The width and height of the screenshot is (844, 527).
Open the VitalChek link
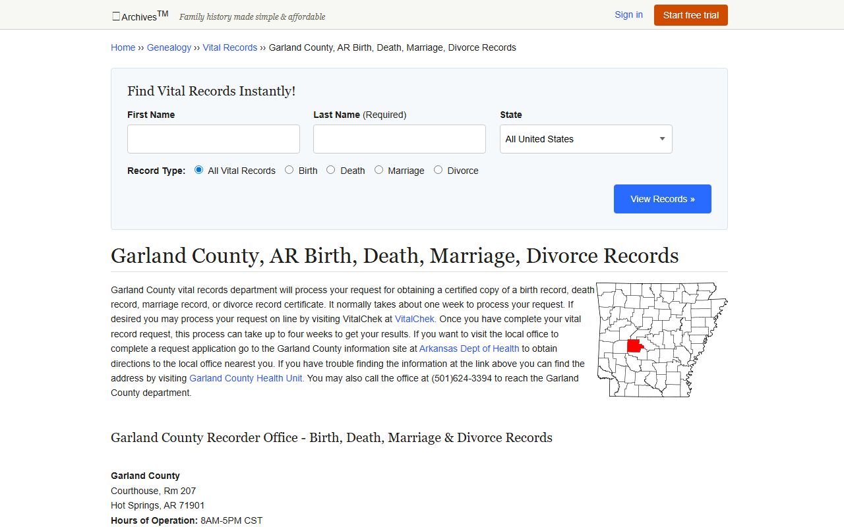415,319
